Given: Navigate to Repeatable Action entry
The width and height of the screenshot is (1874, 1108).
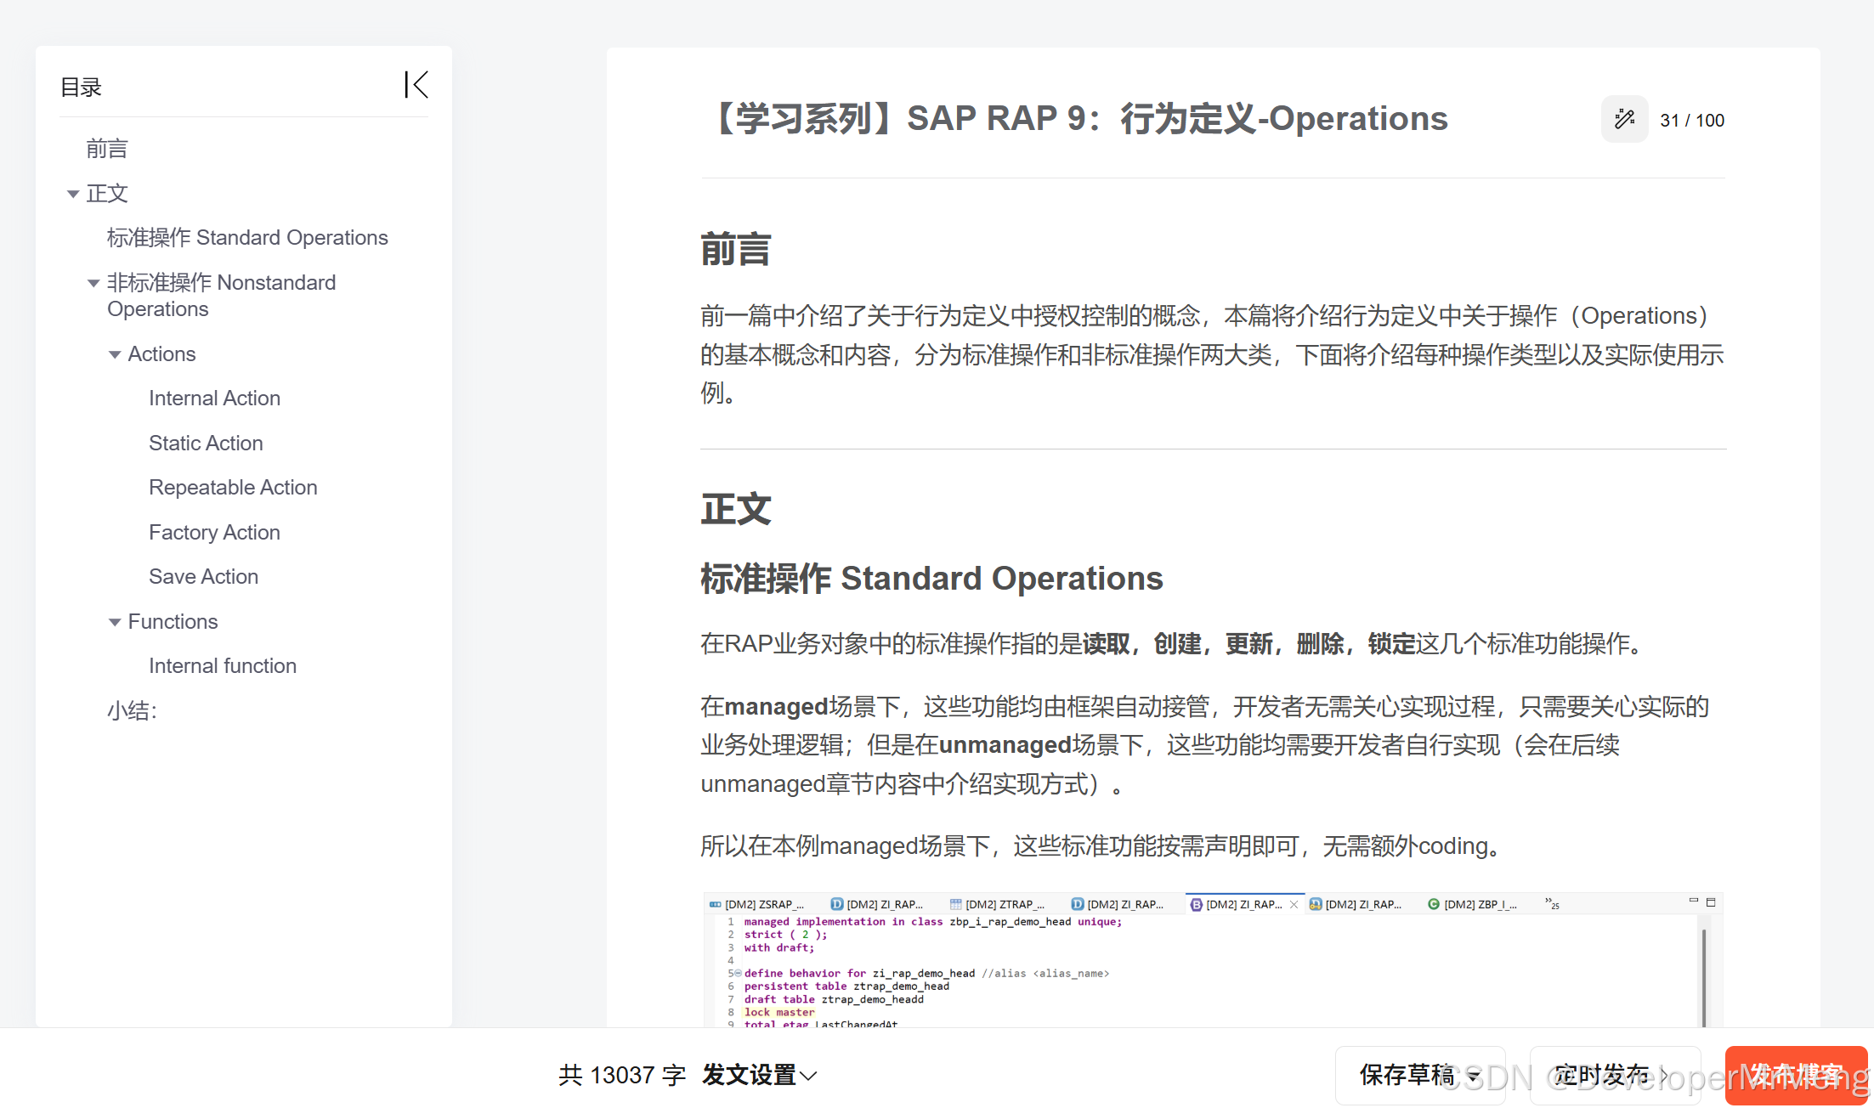Looking at the screenshot, I should click(x=233, y=488).
